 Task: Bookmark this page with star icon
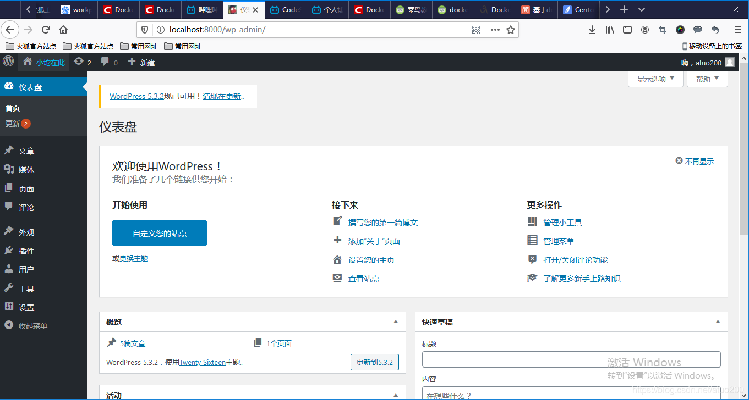511,30
